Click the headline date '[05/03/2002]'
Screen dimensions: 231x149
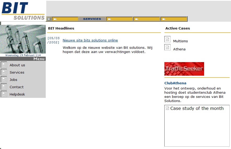point(53,40)
